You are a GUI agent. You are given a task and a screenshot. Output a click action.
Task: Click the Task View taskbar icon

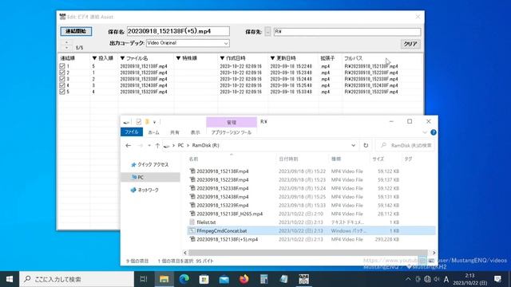pos(144,279)
